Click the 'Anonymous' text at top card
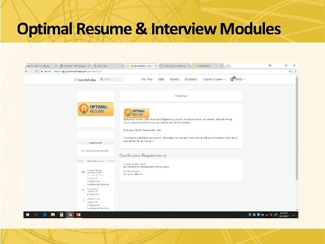This screenshot has height=244, width=325. pyautogui.click(x=181, y=96)
